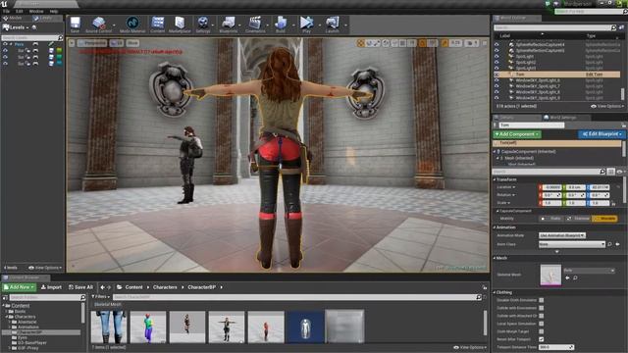Click the Modo Material toolbar icon

click(132, 25)
